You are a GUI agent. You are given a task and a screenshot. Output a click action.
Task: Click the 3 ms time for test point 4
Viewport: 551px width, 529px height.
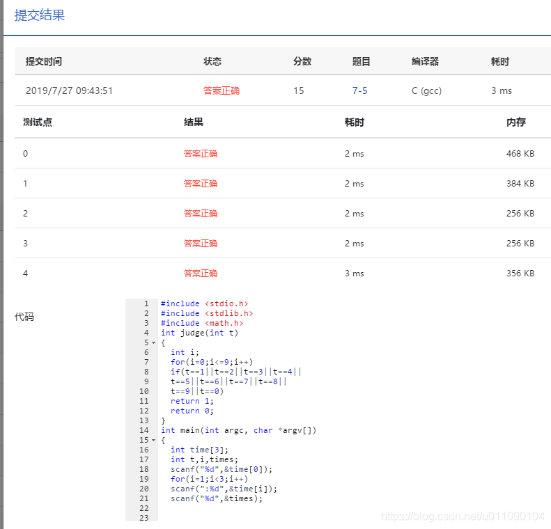point(354,273)
